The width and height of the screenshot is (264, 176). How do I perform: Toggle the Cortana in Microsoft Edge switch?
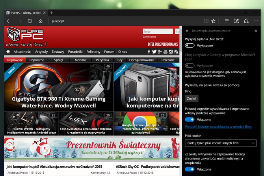coord(190,66)
